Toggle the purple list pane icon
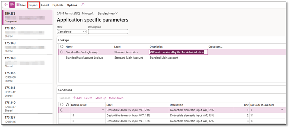This screenshot has width=290, height=128. pos(12,5)
